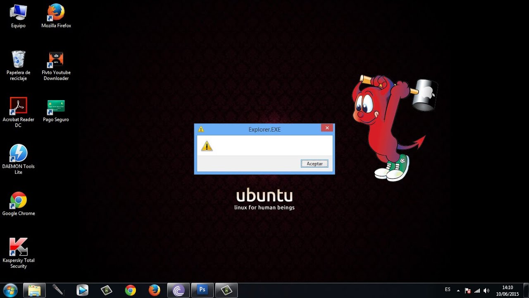Select the DAEMON Tools Lite shortcut
The height and width of the screenshot is (298, 529).
pyautogui.click(x=18, y=159)
